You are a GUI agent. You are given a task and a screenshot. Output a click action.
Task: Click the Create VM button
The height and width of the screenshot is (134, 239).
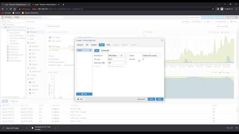207,17
